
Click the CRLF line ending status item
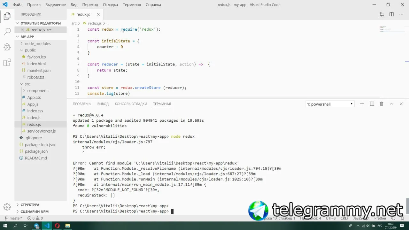[x=344, y=218]
